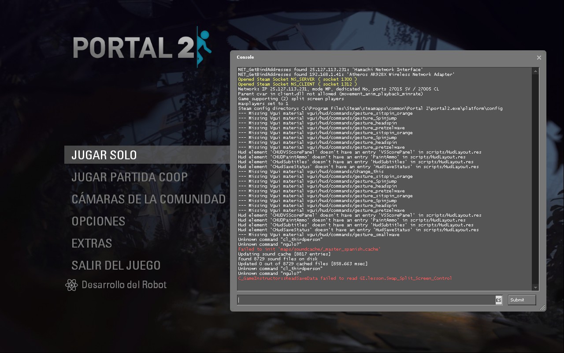
Task: Click the console vertical scrollbar track
Action: coord(536,179)
